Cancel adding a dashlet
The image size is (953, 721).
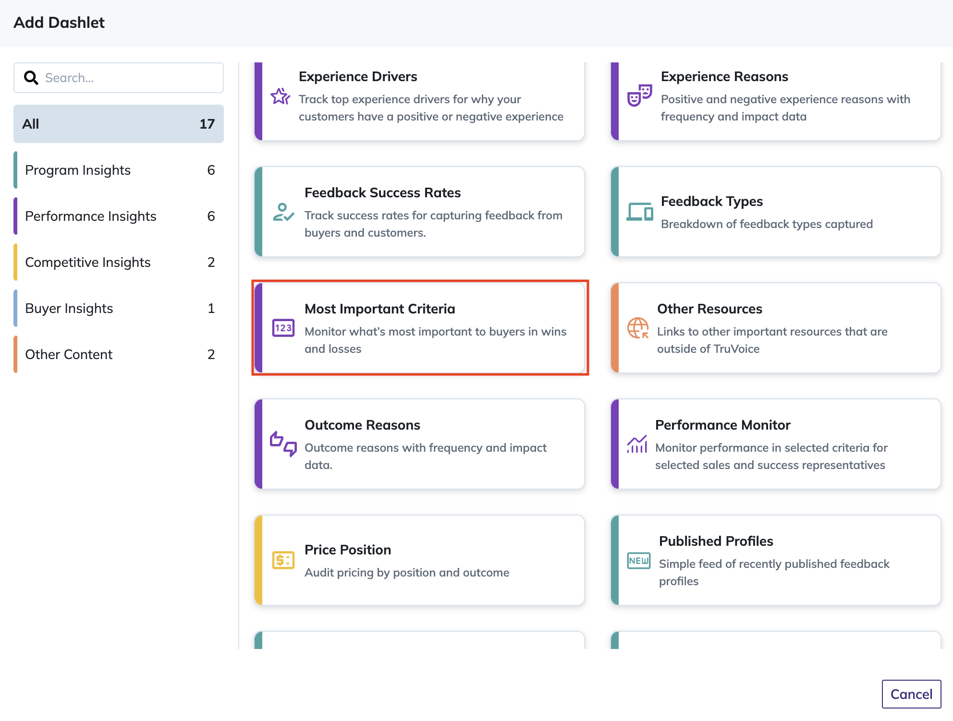tap(911, 694)
